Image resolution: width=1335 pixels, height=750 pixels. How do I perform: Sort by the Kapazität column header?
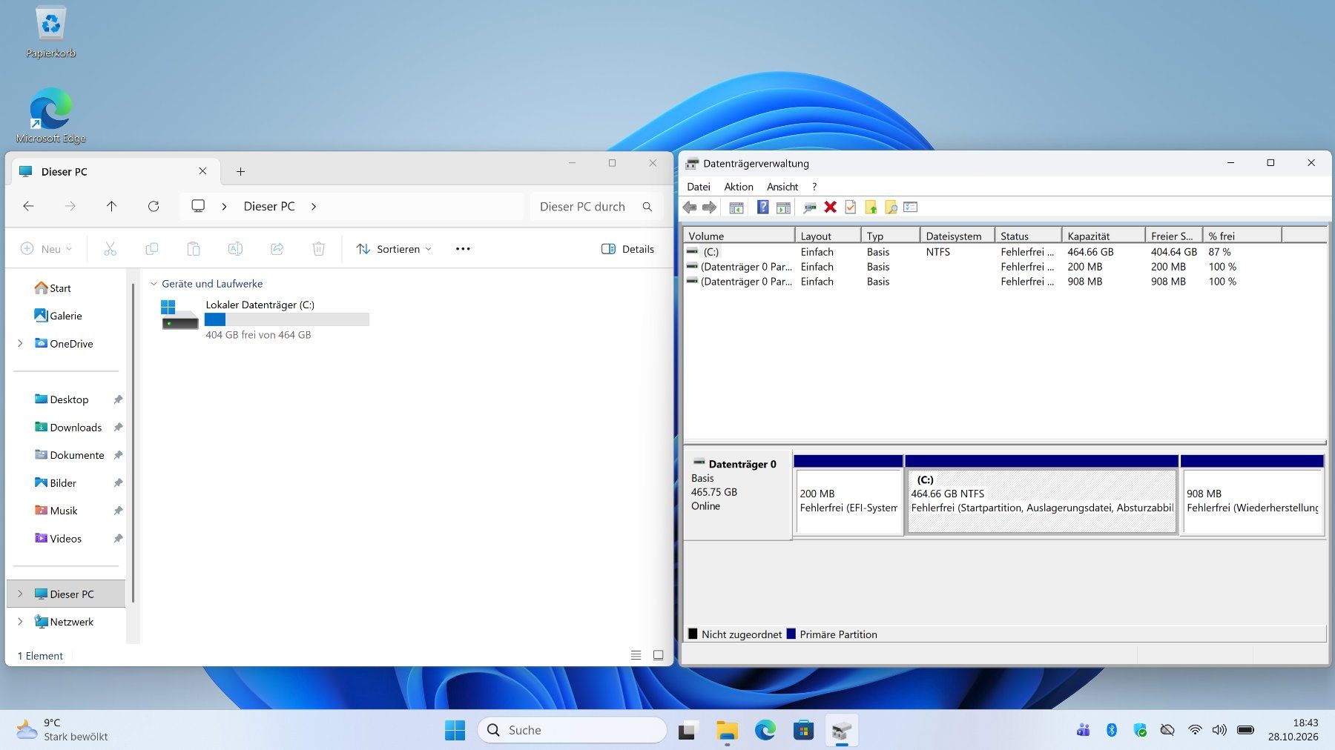point(1103,236)
